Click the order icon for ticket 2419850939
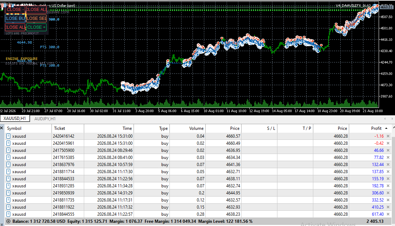 (8, 193)
